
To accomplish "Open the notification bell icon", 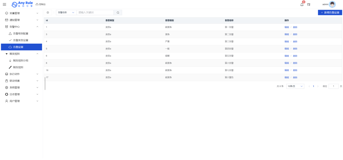I will click(x=302, y=4).
